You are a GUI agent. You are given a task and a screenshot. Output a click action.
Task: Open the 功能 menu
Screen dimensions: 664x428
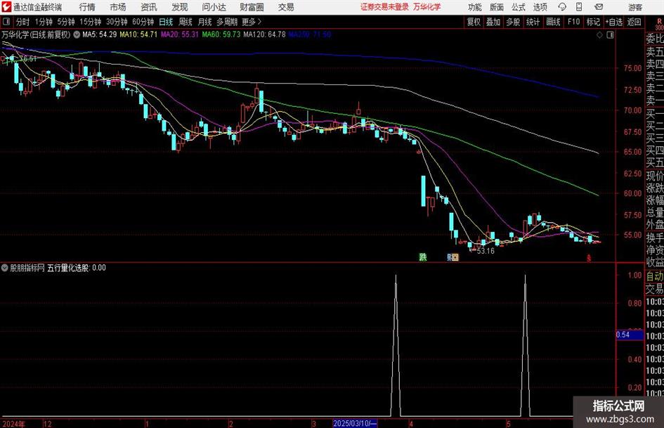475,7
